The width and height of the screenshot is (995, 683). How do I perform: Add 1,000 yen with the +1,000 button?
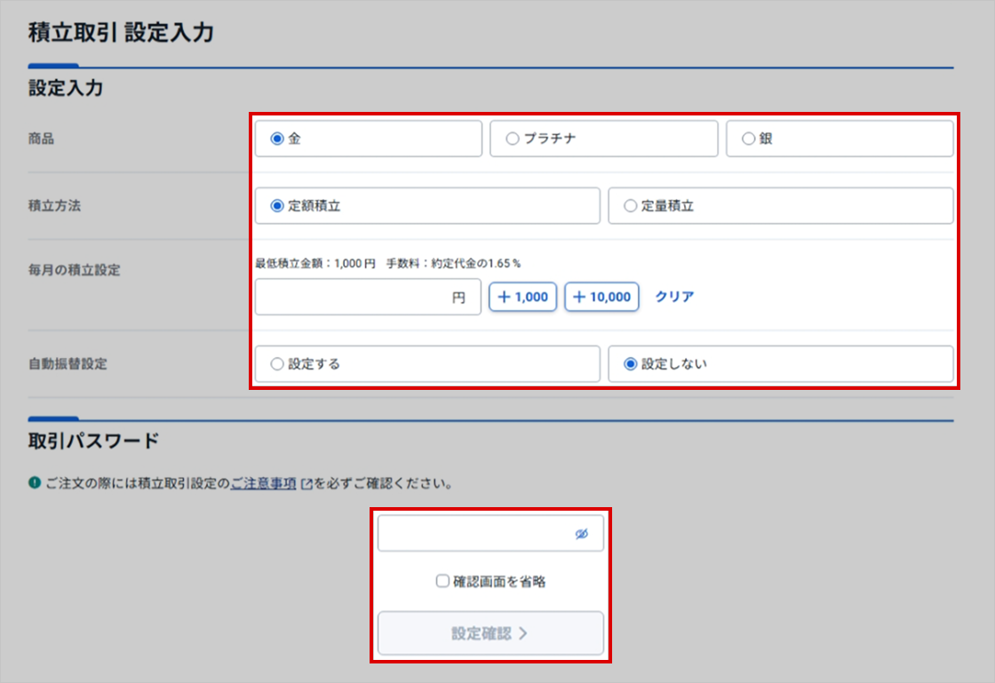pos(522,298)
